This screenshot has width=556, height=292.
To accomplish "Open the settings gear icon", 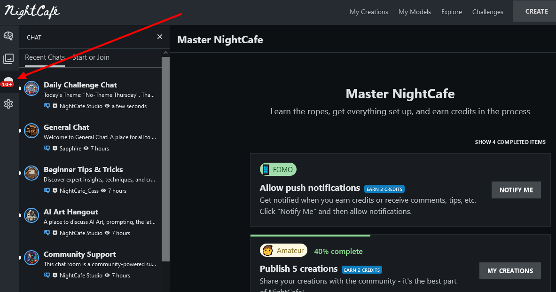I will pos(8,104).
